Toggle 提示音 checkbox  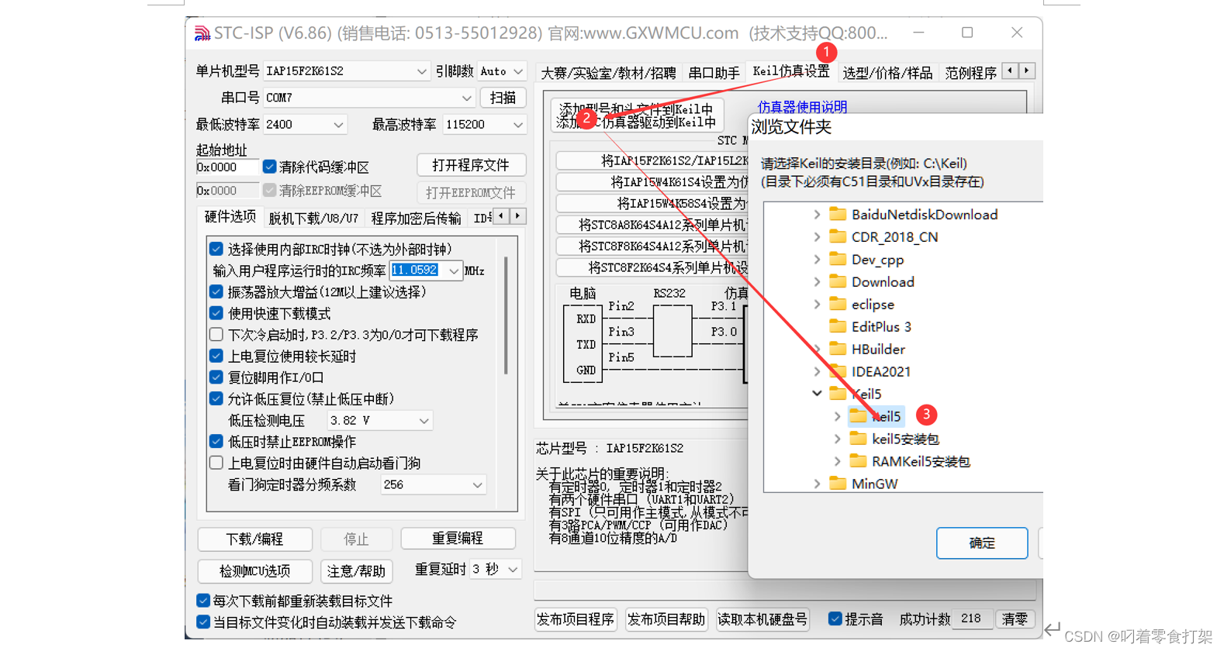click(x=835, y=618)
